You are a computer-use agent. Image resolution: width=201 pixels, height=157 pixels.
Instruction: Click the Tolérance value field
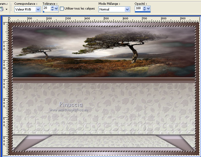pyautogui.click(x=47, y=8)
